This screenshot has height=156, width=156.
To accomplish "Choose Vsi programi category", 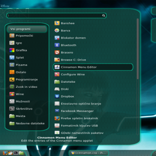I will click(x=27, y=29).
